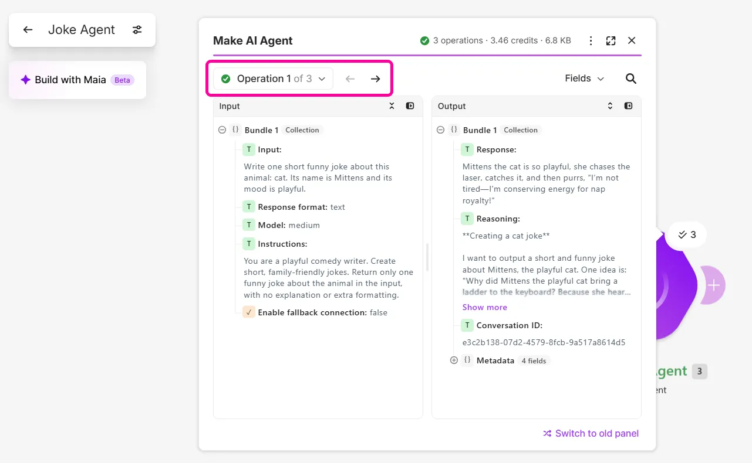Expand the Metadata 4 fields item
752x463 pixels.
(x=454, y=360)
